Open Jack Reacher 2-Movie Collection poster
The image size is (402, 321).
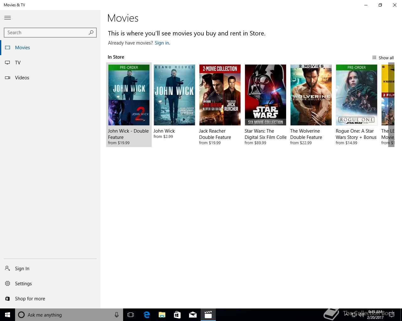pyautogui.click(x=220, y=95)
